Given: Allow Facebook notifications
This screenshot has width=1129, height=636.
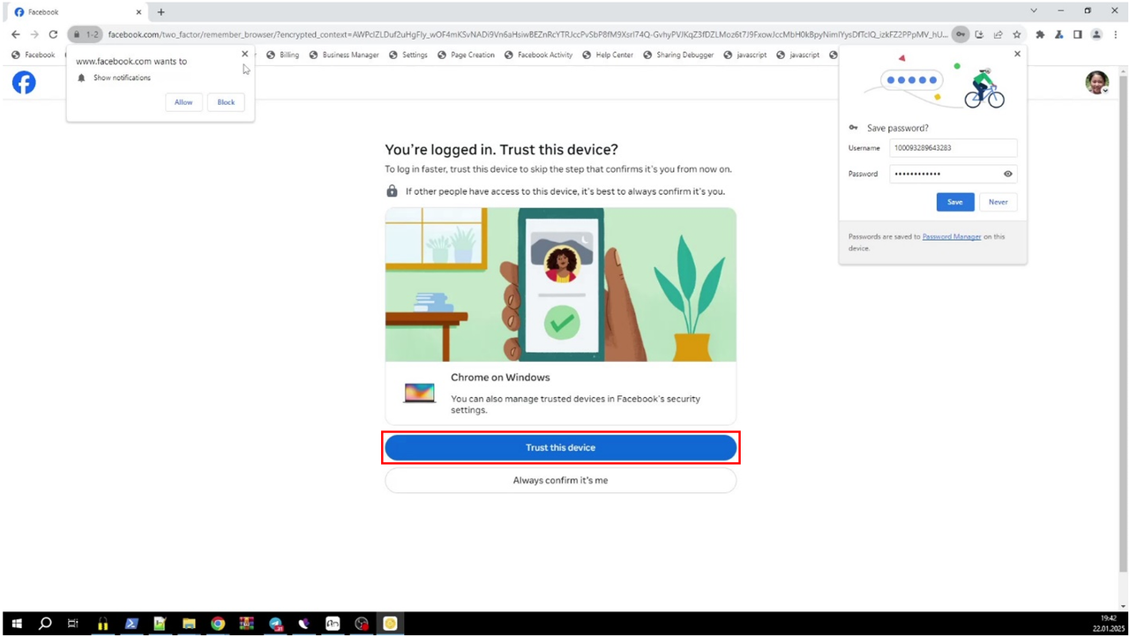Looking at the screenshot, I should point(183,102).
